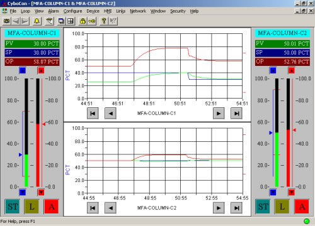Viewport: 315px width, 226px height.
Task: Click the SP value field of MFA-COLUMN-C2
Action: click(282, 53)
